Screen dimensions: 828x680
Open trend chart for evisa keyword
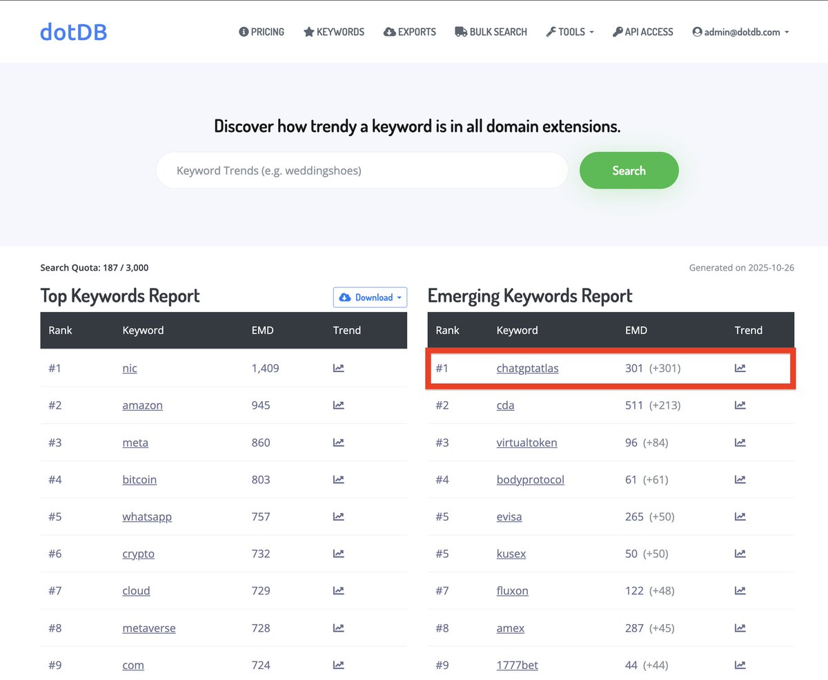pos(740,516)
